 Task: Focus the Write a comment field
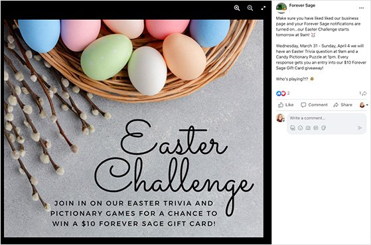(327, 118)
